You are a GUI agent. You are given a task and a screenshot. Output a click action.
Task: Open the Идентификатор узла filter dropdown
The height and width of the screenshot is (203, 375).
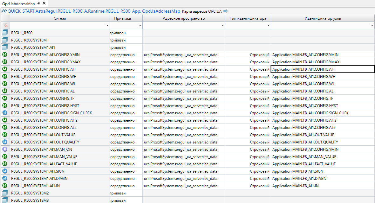(372, 25)
